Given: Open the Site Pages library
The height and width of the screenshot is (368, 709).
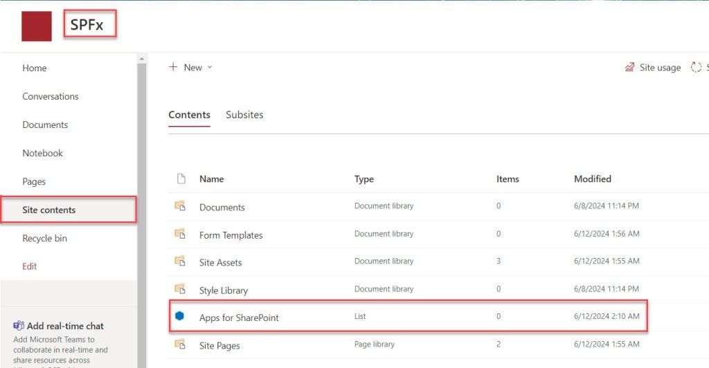Looking at the screenshot, I should (x=219, y=345).
